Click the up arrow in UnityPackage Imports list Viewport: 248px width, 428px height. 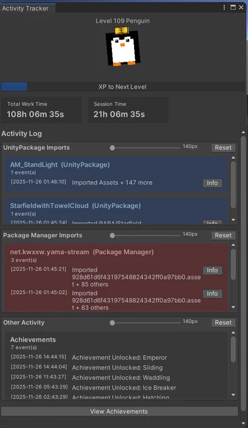(x=234, y=158)
